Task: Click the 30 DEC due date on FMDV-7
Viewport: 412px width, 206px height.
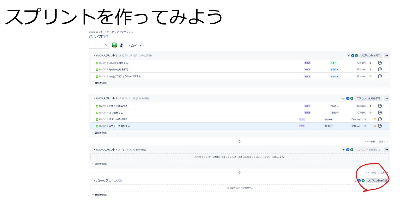Action: [361, 113]
